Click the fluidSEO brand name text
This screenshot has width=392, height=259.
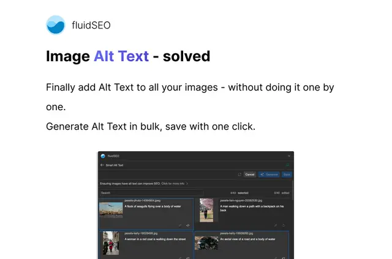click(91, 25)
